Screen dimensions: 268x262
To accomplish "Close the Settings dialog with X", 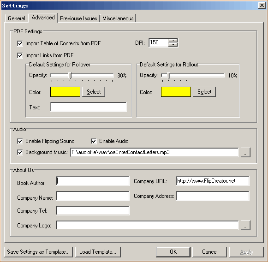I will [262, 6].
